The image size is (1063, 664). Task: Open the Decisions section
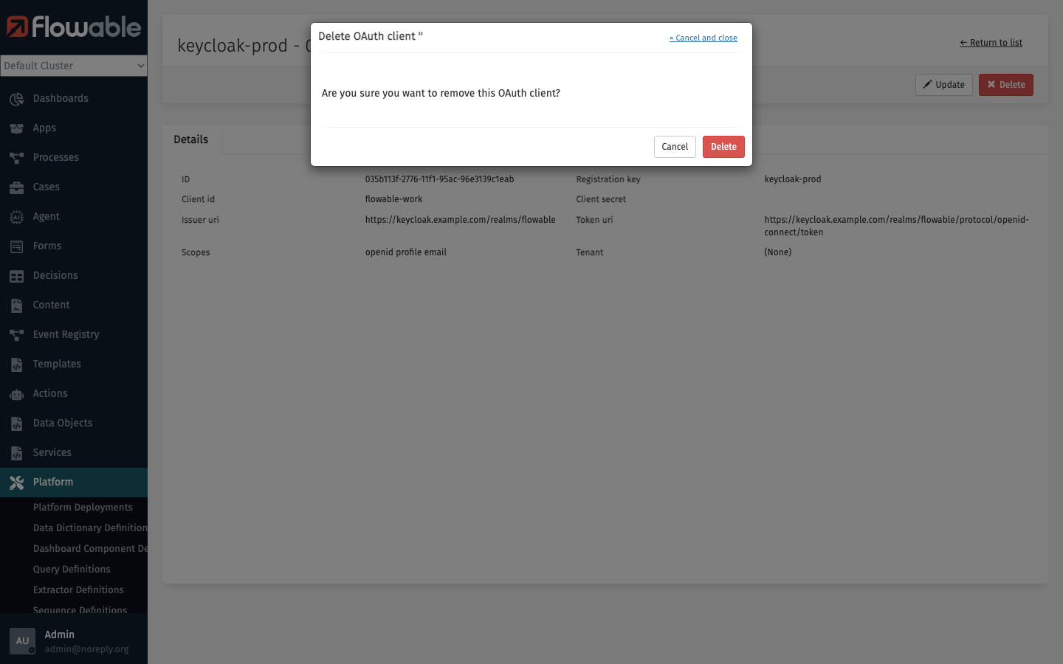point(55,275)
